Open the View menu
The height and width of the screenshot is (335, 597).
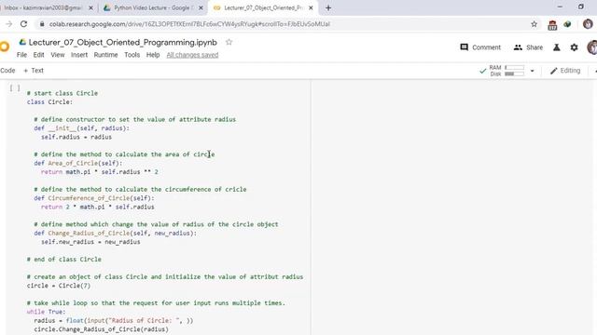(x=58, y=55)
